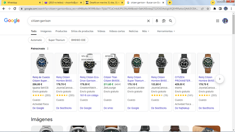This screenshot has height=132, width=235.
Task: Open the tab search chevron in tab bar
Action: pyautogui.click(x=213, y=2)
